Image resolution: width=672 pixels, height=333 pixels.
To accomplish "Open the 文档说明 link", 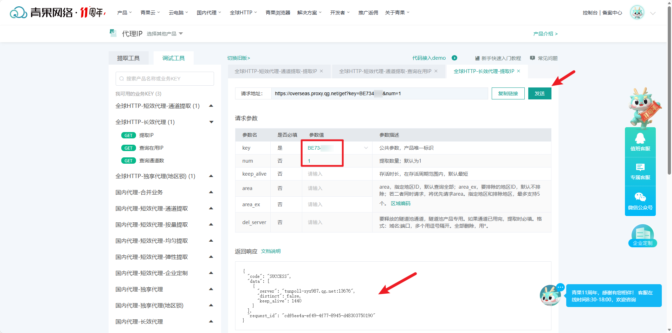I will pos(271,251).
